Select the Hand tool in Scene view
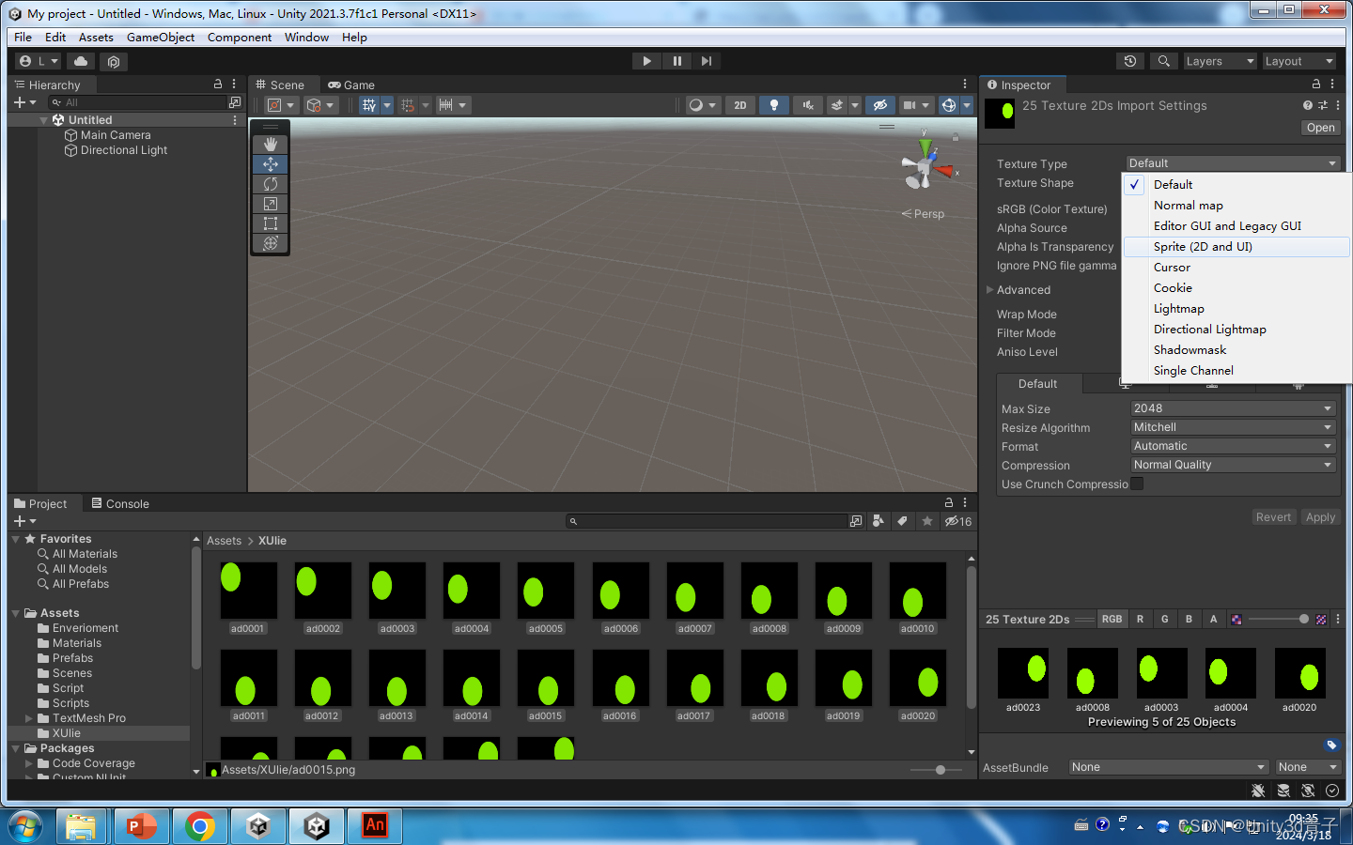This screenshot has height=845, width=1353. (x=271, y=144)
